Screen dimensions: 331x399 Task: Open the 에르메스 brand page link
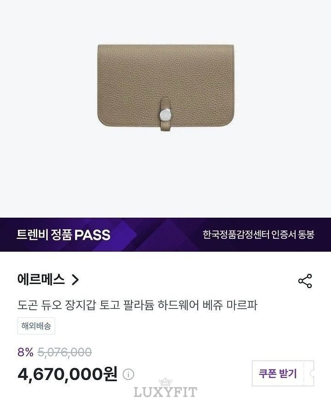click(x=40, y=279)
